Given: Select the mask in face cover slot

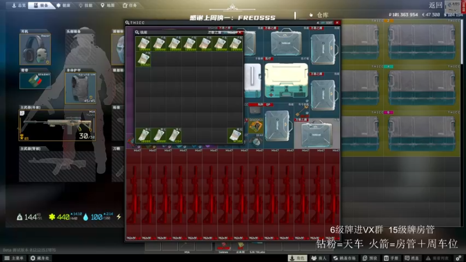Looking at the screenshot, I should [118, 49].
